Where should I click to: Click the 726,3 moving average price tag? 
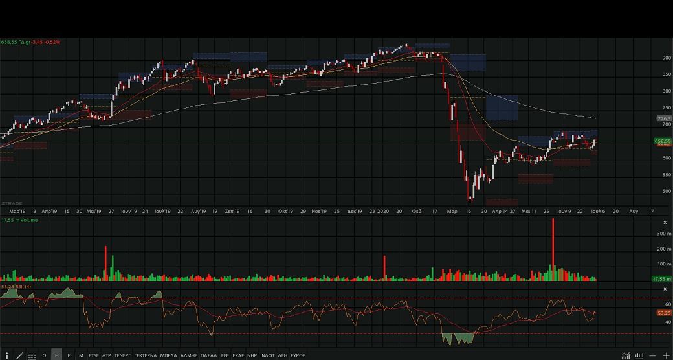(663, 118)
